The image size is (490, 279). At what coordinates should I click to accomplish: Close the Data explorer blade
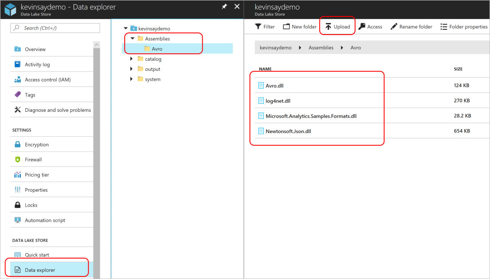(237, 6)
